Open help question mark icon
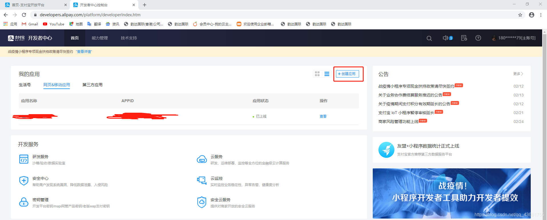 pos(478,38)
